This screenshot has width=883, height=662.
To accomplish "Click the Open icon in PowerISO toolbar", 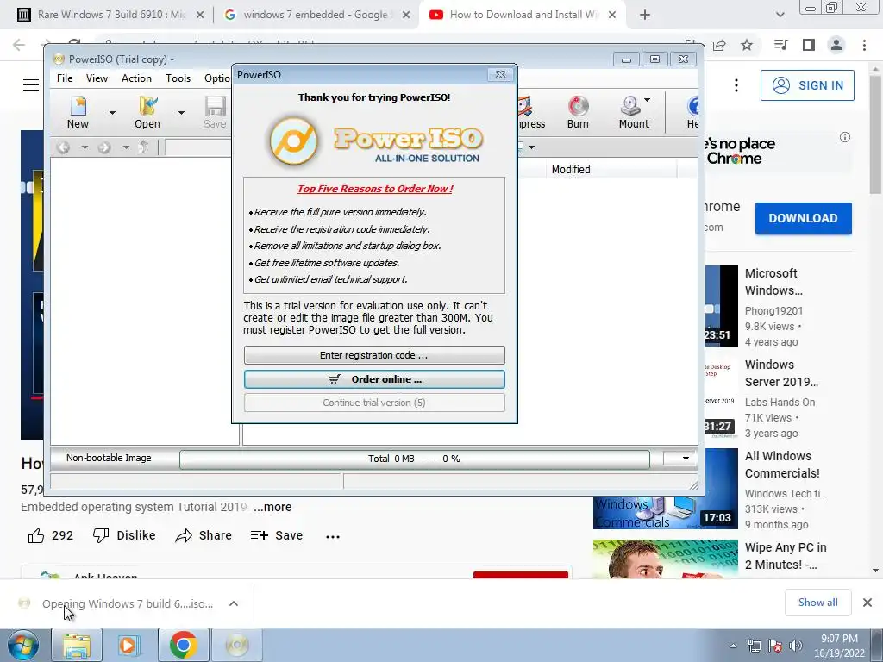I will (147, 112).
